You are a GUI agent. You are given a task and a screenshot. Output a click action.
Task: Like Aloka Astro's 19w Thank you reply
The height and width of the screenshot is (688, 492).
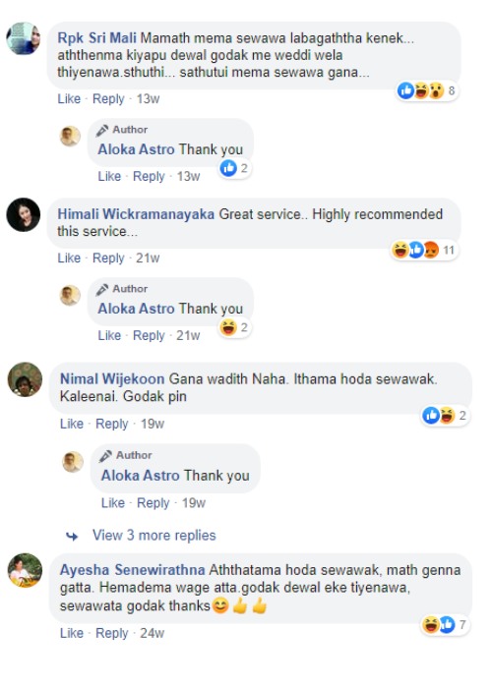[x=113, y=503]
